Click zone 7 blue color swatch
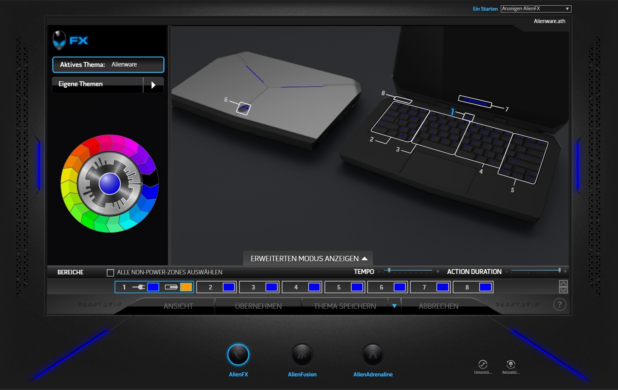Viewport: 618px width, 390px height. (x=443, y=287)
